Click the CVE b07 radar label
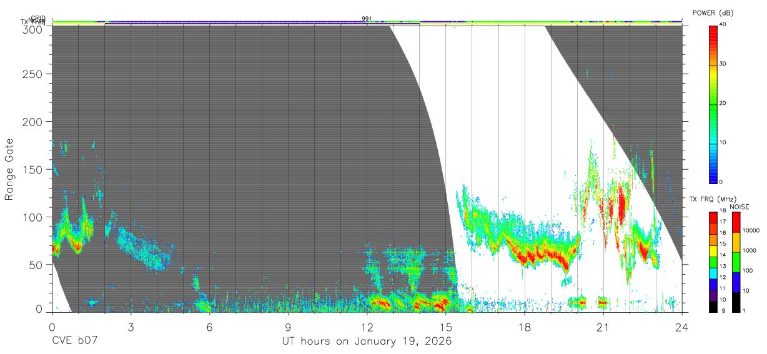This screenshot has height=354, width=767. click(x=75, y=340)
